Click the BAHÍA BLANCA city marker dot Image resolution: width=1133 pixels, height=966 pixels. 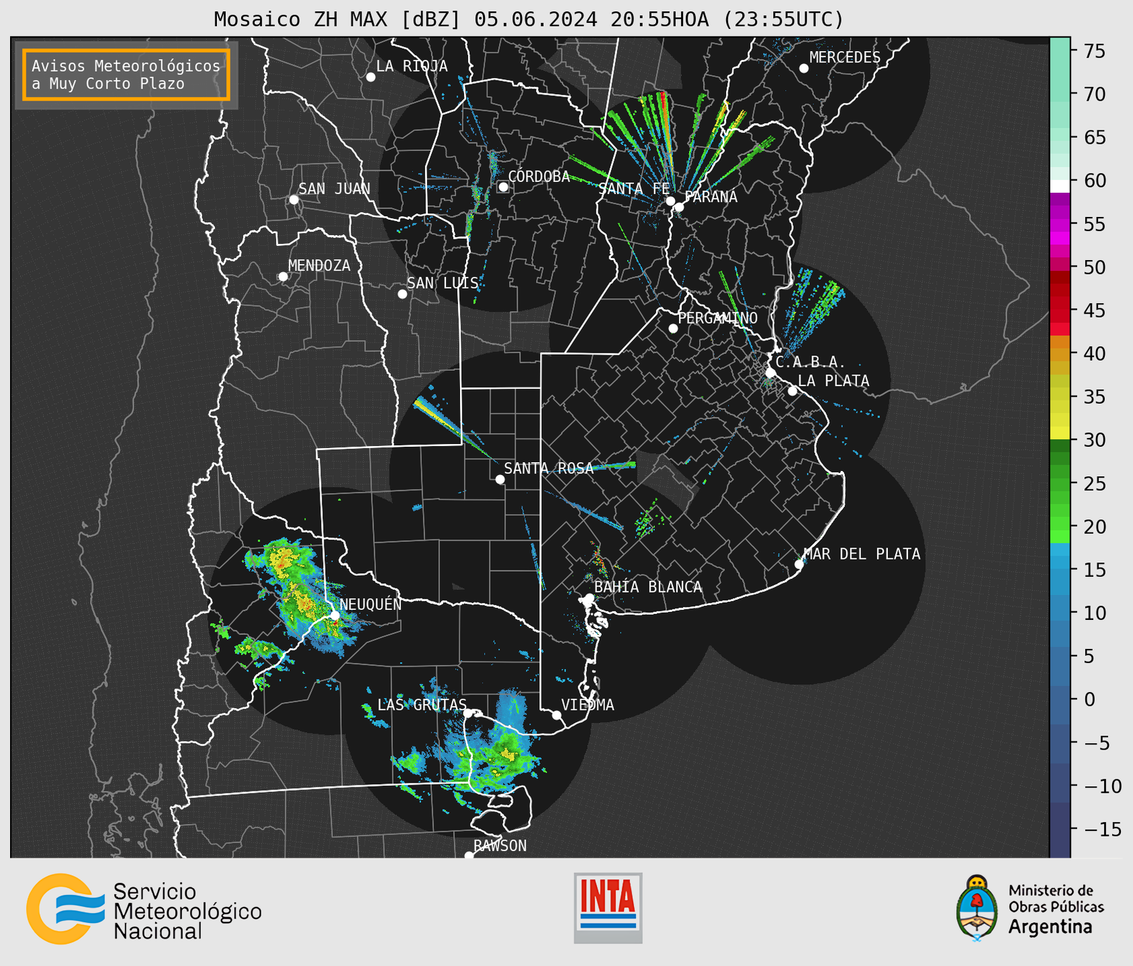coord(589,598)
